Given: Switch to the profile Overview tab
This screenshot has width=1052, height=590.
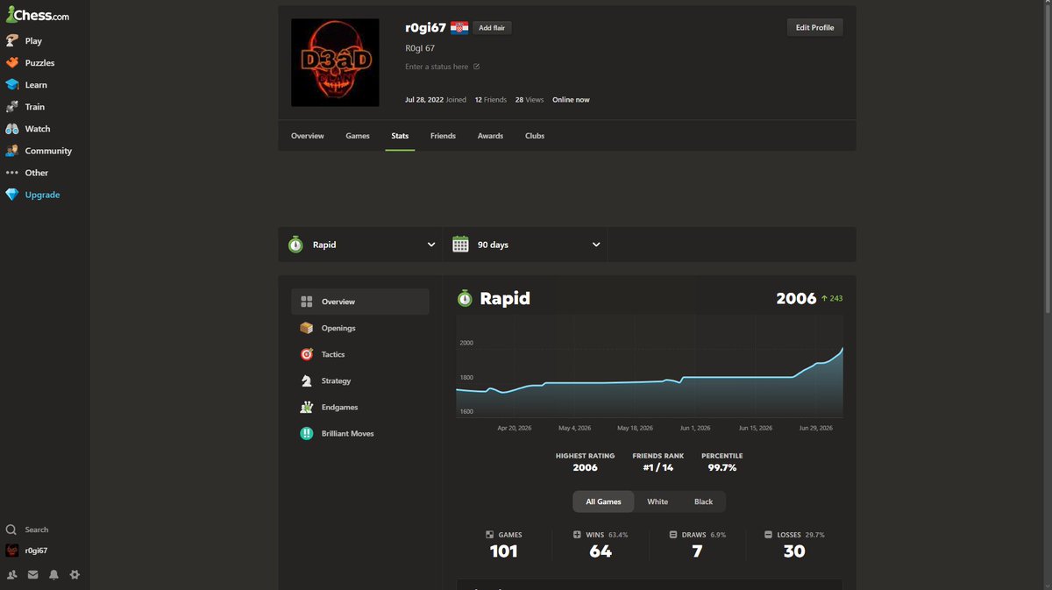Looking at the screenshot, I should (308, 136).
